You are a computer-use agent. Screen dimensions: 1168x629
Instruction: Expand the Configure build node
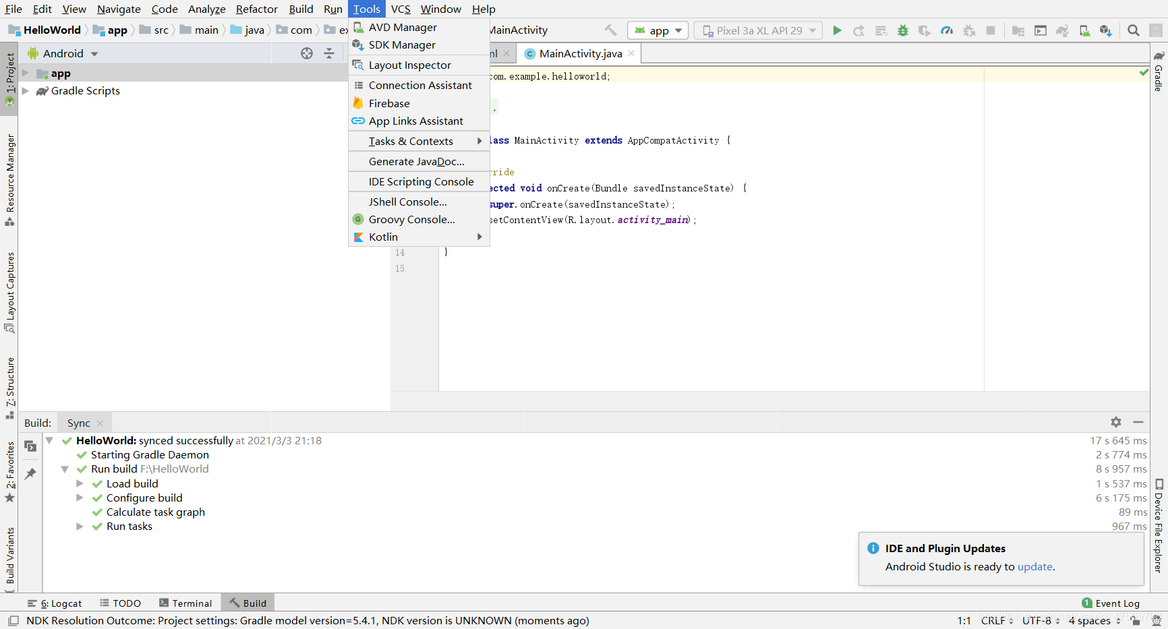[x=80, y=498]
